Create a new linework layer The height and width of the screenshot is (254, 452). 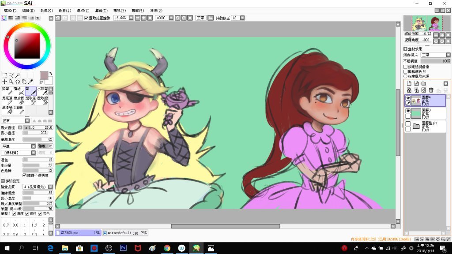point(416,83)
